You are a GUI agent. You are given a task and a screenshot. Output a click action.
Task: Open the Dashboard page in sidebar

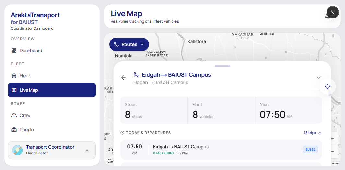point(52,51)
